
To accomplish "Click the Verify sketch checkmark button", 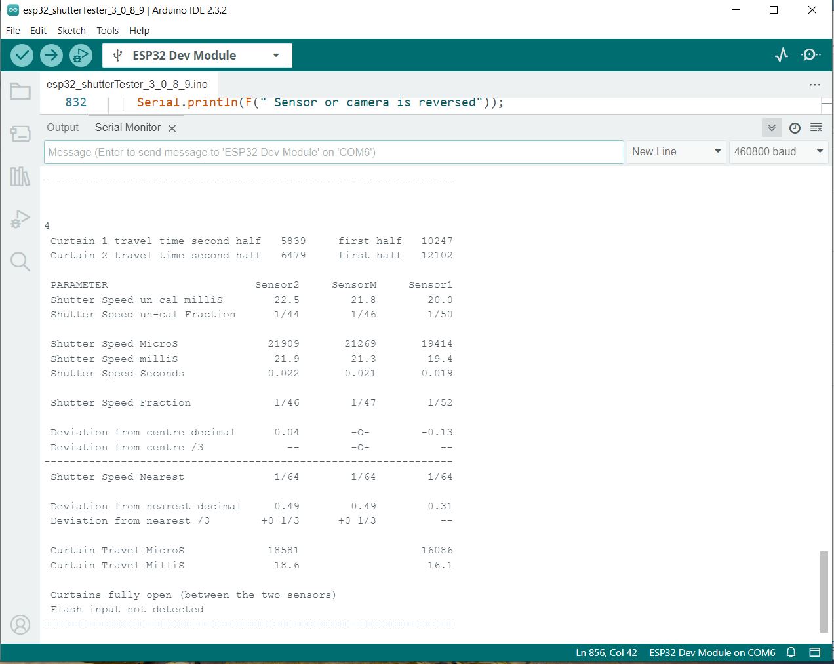I will pyautogui.click(x=22, y=56).
